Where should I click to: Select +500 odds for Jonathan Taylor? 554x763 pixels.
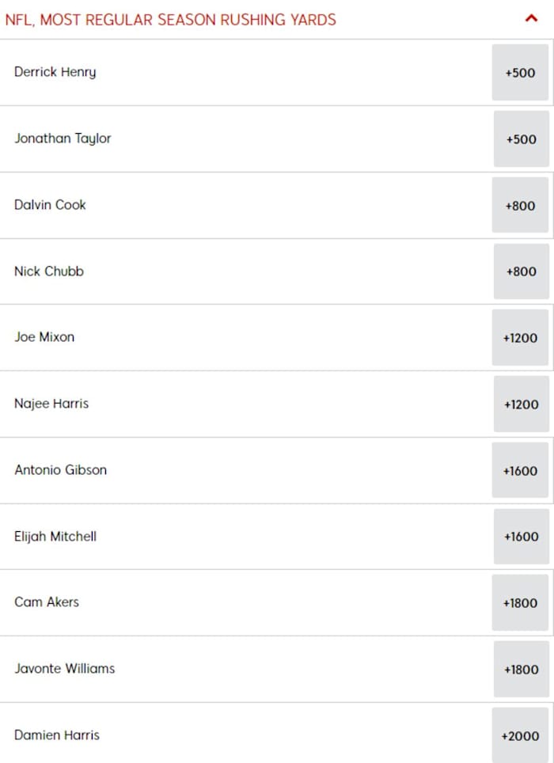tap(521, 139)
